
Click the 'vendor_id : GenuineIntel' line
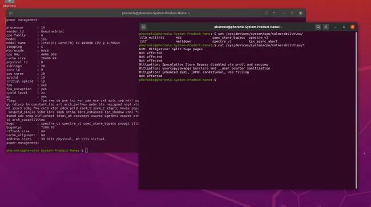coord(35,31)
